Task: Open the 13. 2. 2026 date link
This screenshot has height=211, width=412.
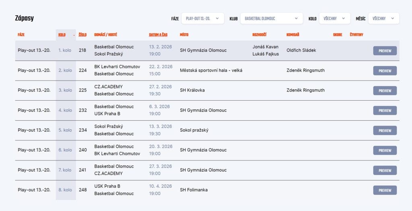Action: click(x=160, y=47)
